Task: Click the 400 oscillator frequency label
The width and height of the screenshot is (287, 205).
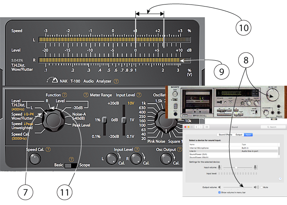Action: 142,112
